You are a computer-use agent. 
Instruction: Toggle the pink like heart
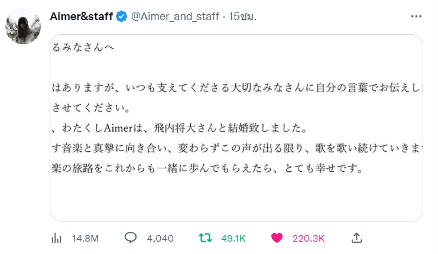click(277, 238)
